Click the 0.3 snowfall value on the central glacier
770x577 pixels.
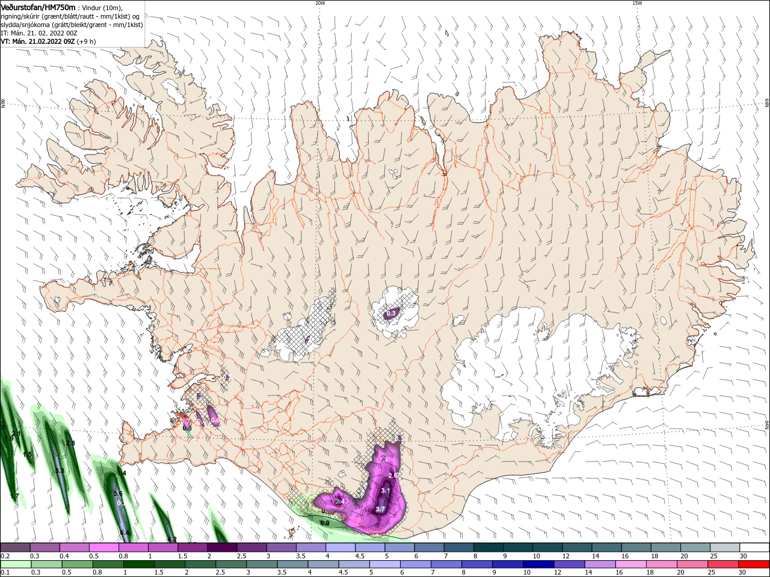point(391,313)
